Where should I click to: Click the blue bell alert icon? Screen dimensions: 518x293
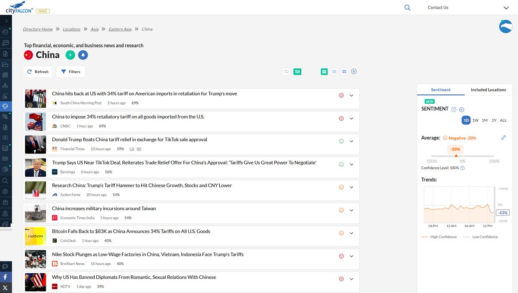[83, 55]
